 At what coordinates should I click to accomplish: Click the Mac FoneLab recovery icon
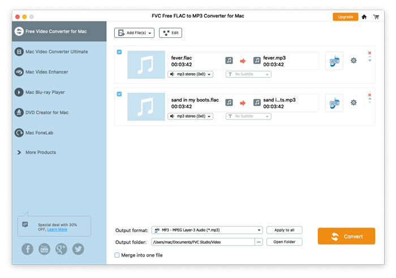tap(19, 132)
